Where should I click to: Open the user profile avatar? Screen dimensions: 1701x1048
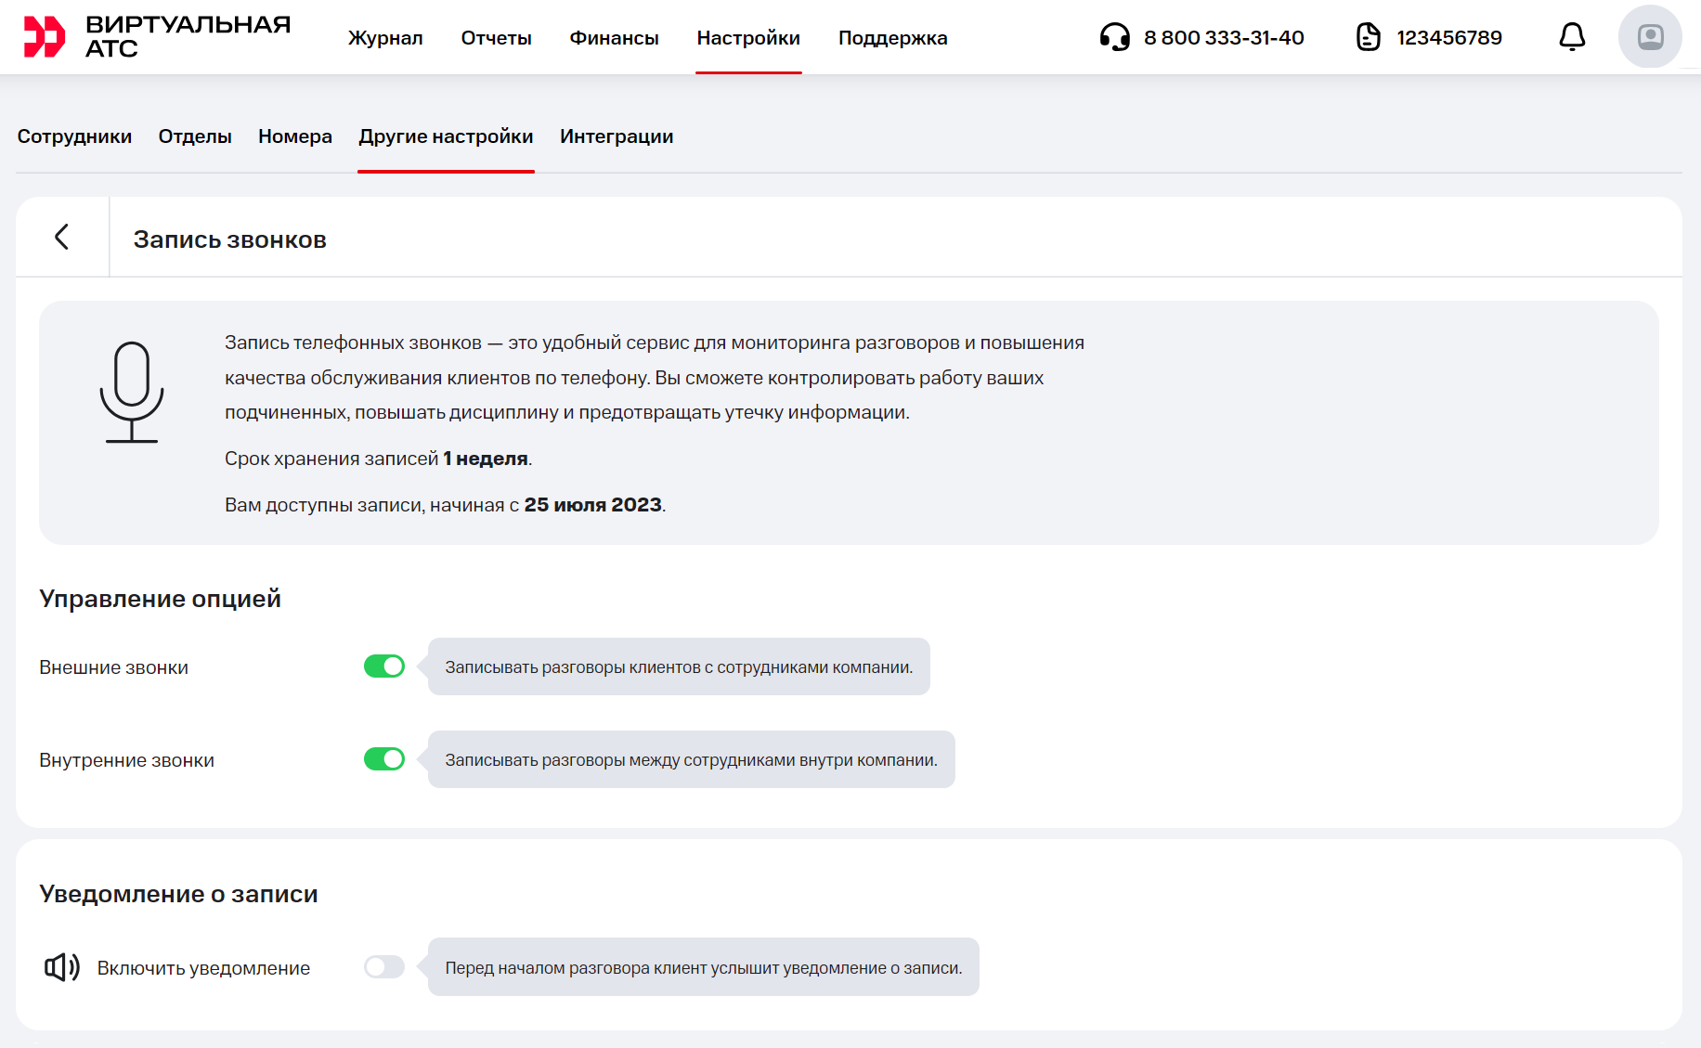click(x=1649, y=37)
